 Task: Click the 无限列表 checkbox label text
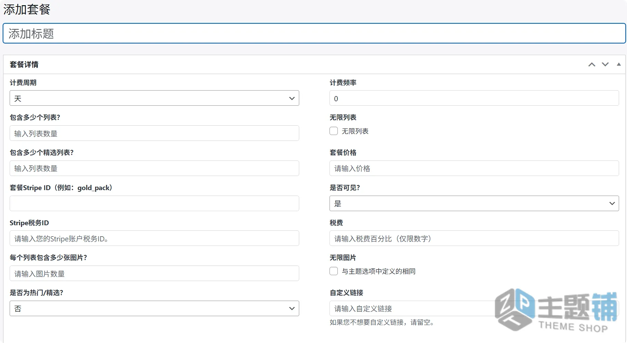click(x=355, y=131)
